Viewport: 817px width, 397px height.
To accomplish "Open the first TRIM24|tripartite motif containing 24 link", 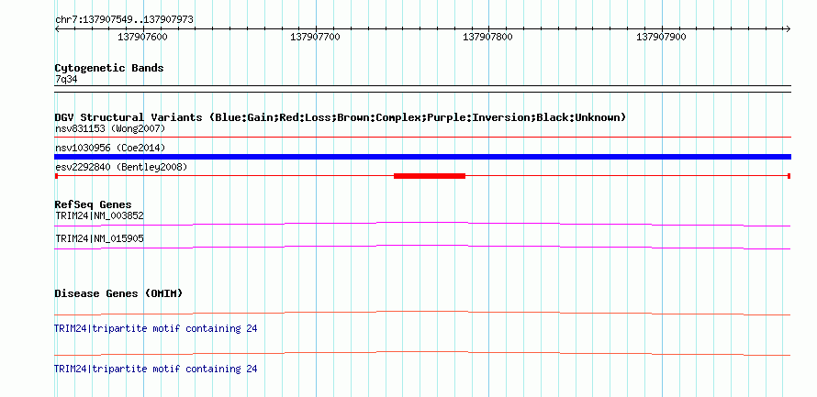I will point(156,329).
